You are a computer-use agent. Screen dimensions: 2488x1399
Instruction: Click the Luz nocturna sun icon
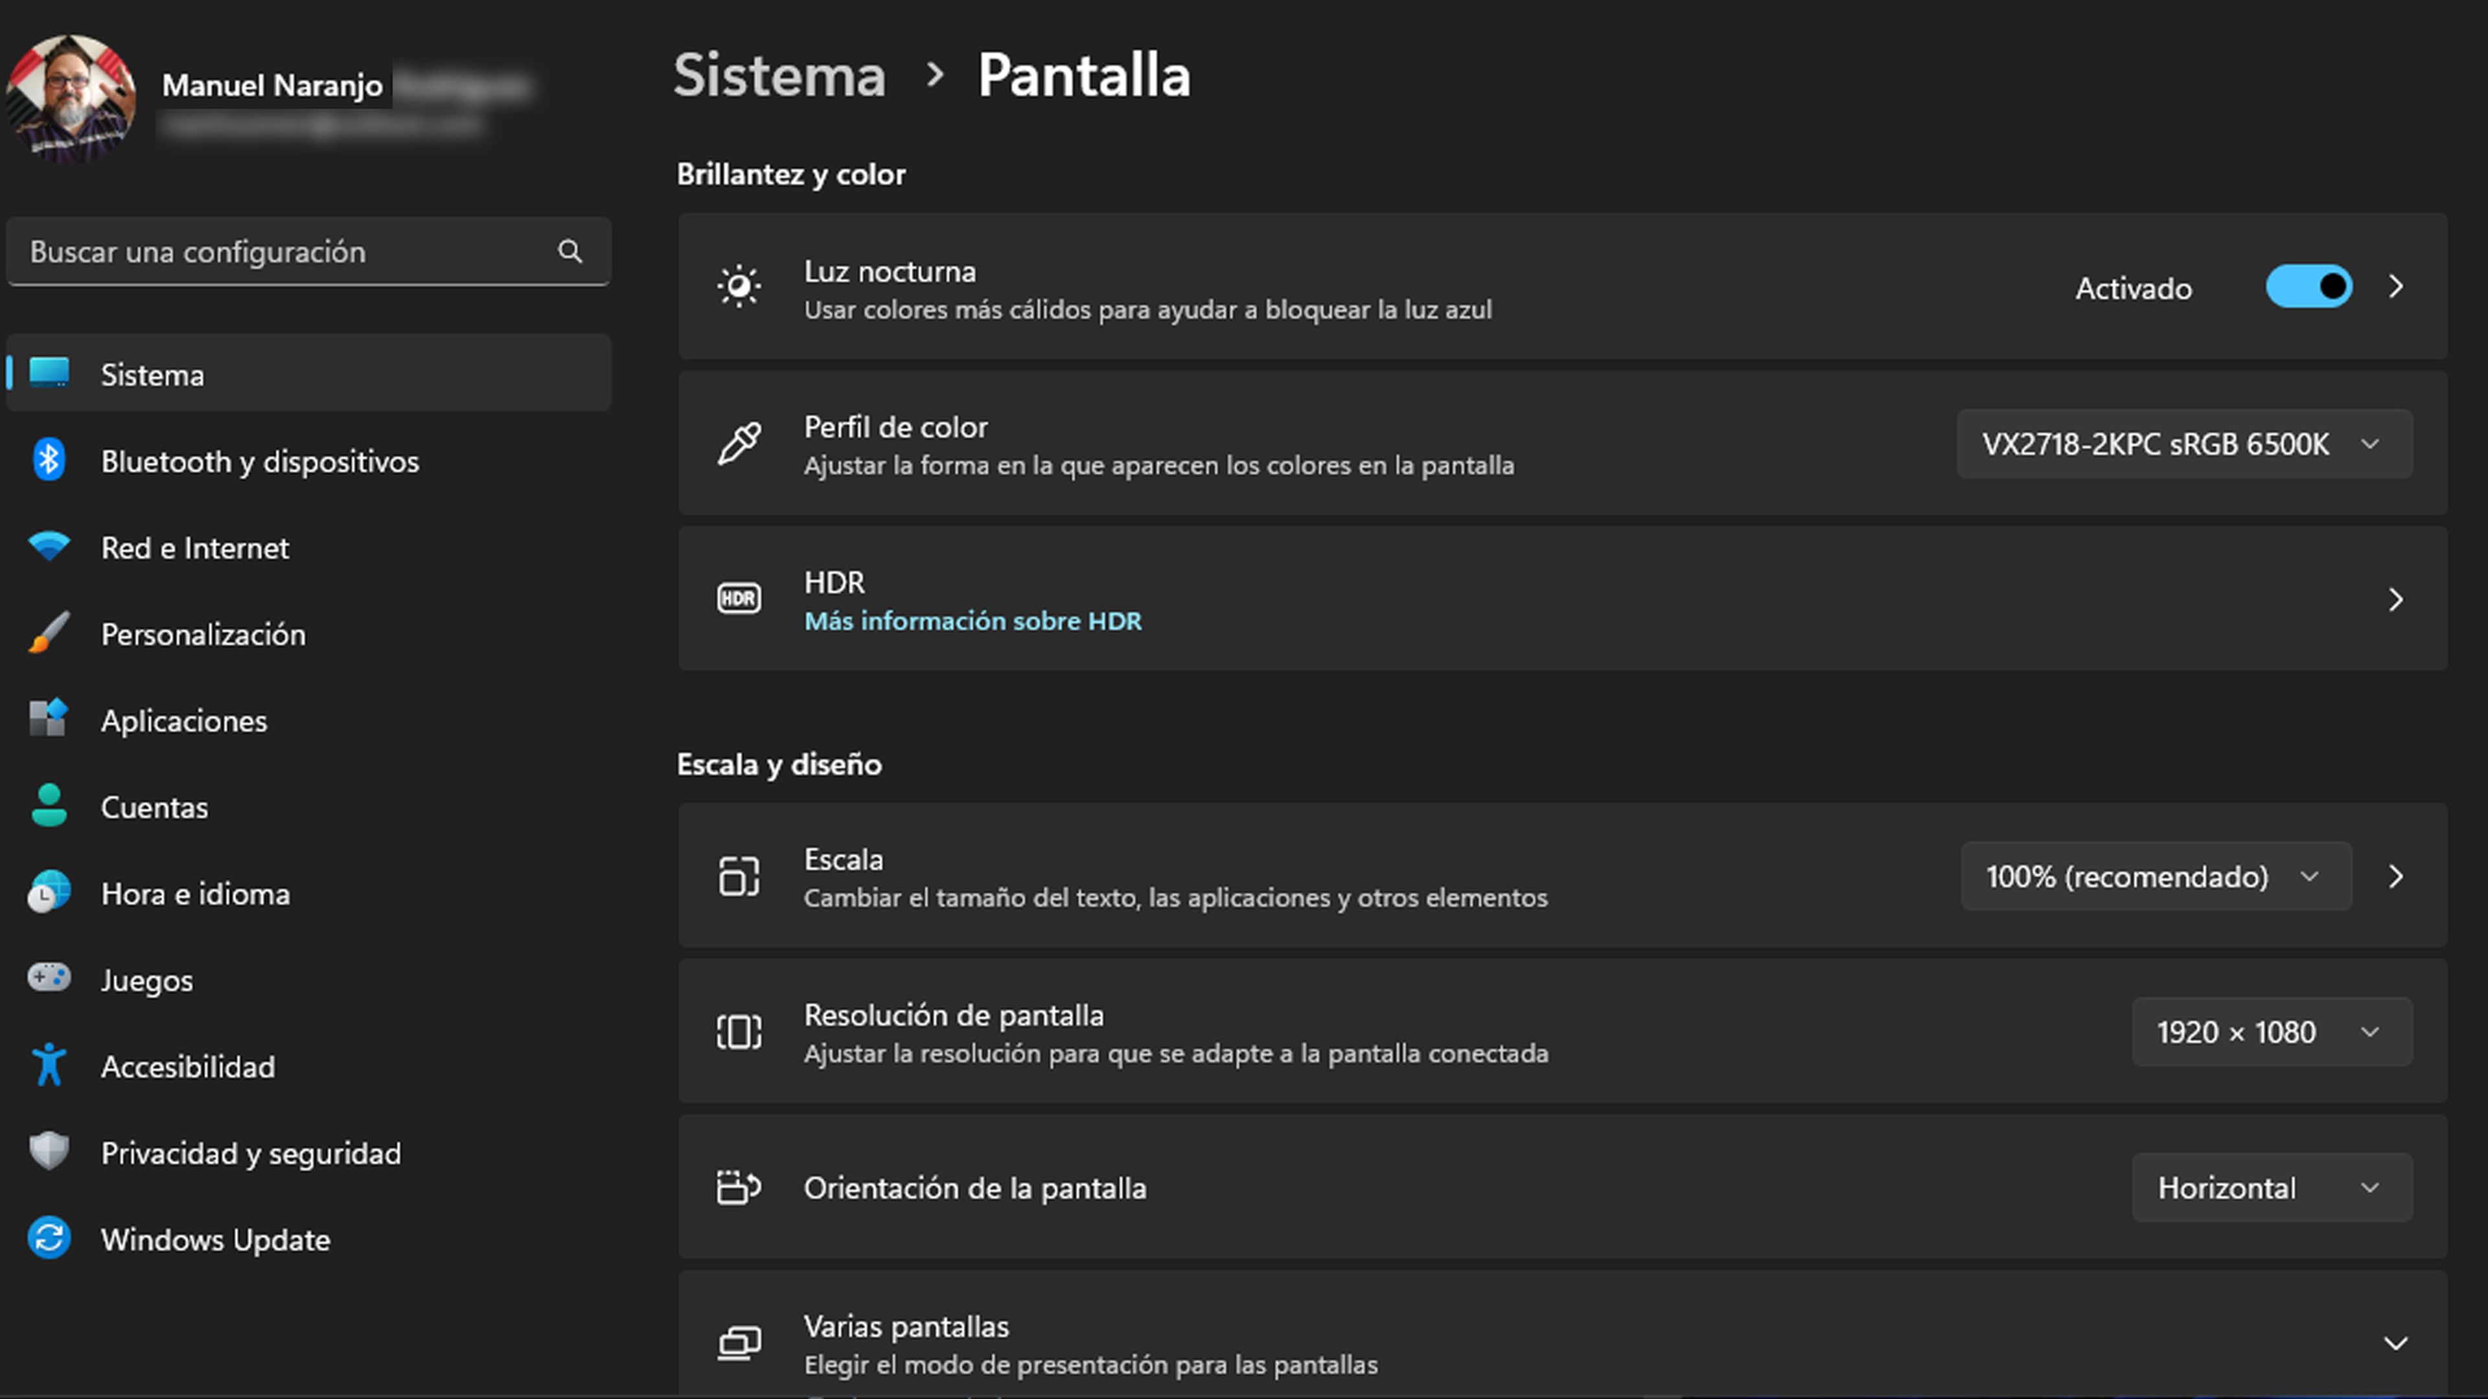pyautogui.click(x=739, y=287)
